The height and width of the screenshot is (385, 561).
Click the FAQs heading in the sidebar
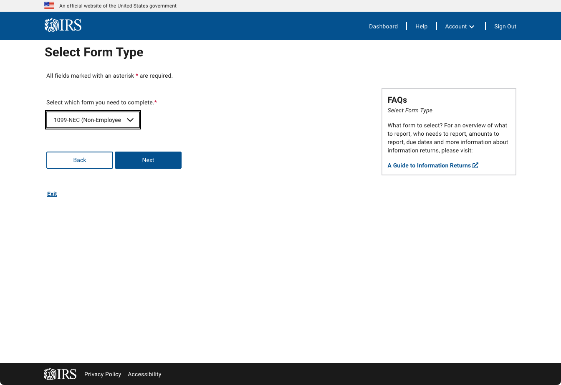397,100
